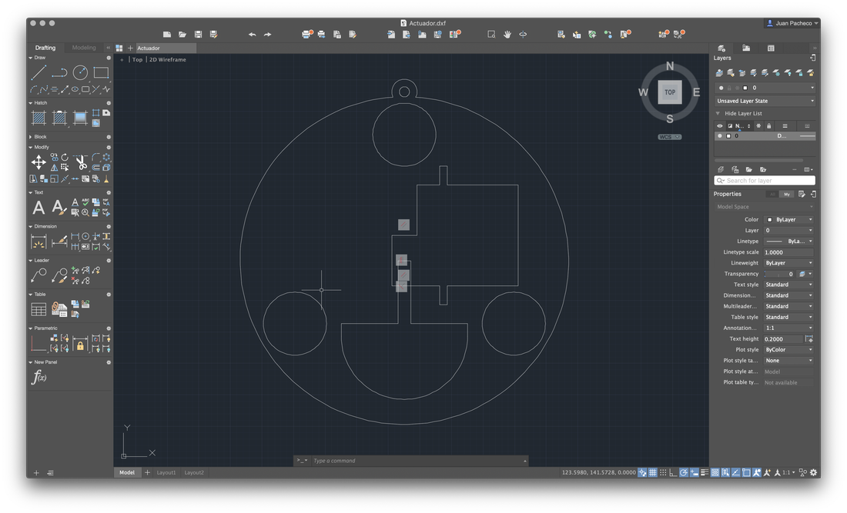
Task: Click the Top viewport view label
Action: (x=138, y=60)
